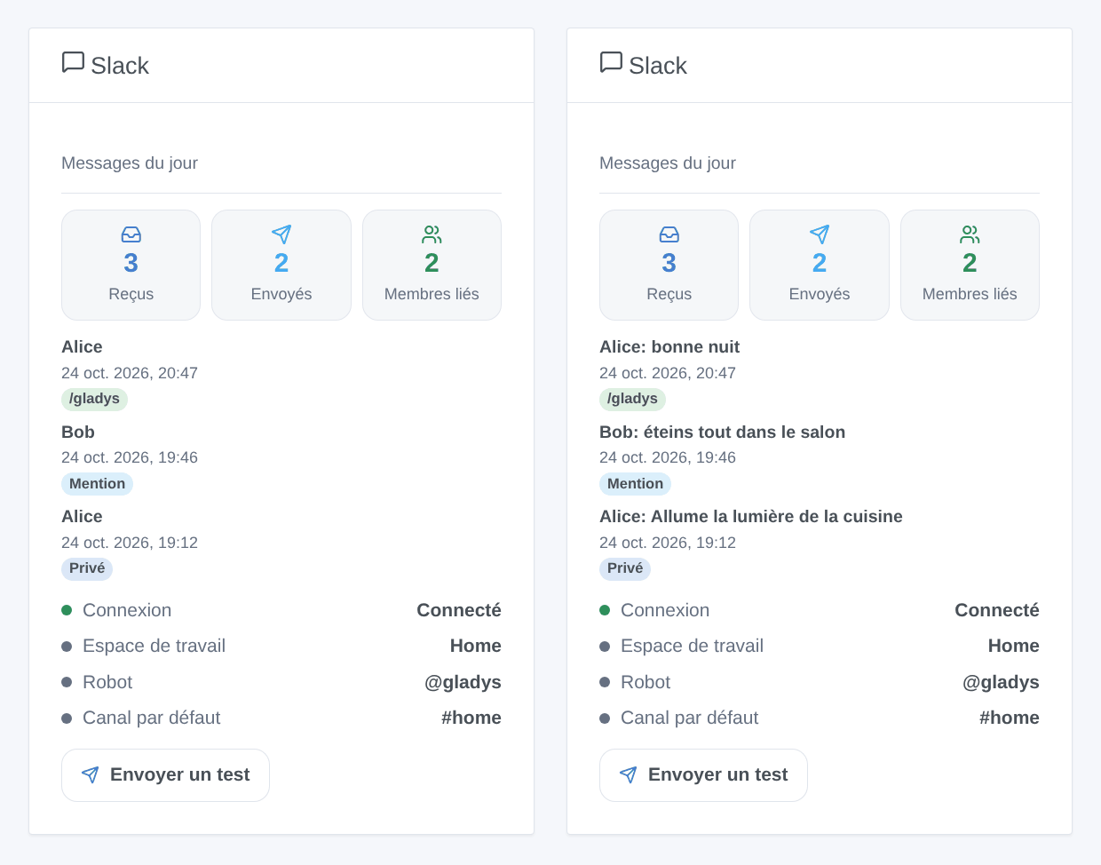Click 'Home' workspace value in right card
The width and height of the screenshot is (1101, 865).
tap(1014, 646)
